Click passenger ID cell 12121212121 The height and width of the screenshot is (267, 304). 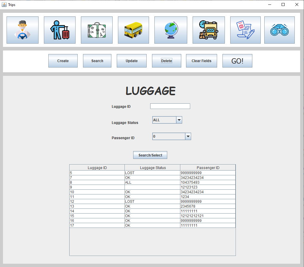[208, 216]
